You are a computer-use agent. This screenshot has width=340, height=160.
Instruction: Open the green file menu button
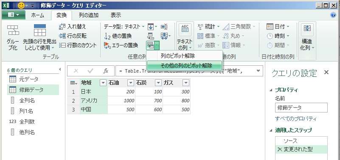[x=13, y=15]
